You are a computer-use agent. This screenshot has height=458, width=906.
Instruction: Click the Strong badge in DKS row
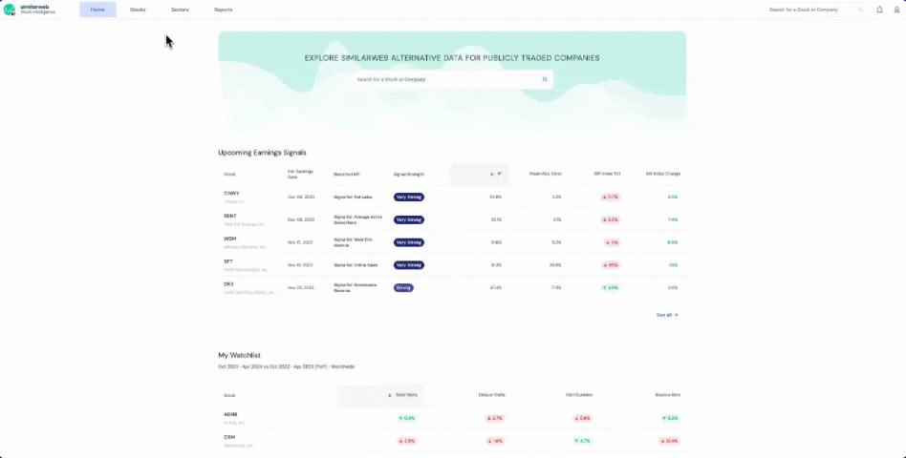403,288
